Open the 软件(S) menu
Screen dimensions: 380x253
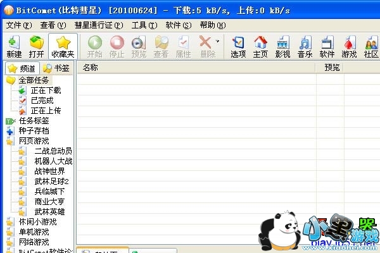click(x=179, y=25)
